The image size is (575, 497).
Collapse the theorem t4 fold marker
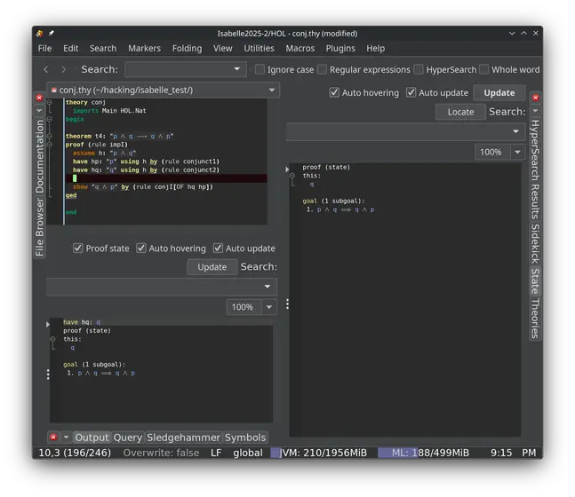50,136
